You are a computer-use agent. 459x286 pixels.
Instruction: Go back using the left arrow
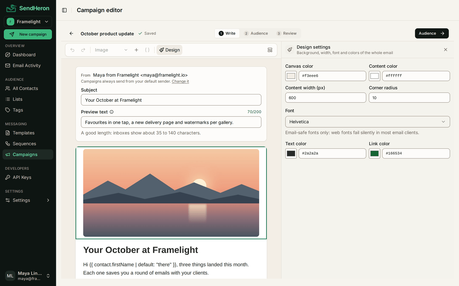point(71,34)
